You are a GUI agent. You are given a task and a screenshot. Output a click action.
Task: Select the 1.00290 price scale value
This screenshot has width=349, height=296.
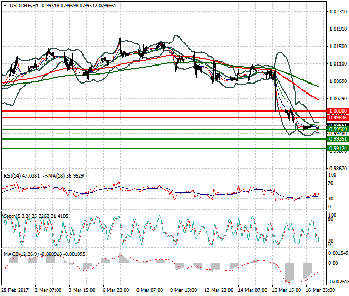point(338,99)
